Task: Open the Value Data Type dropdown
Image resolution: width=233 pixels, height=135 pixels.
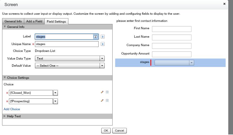Action: [x=102, y=59]
